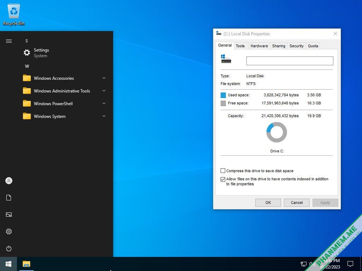The image size is (362, 271).
Task: Expand Windows Administrative Tools chevron
Action: pyautogui.click(x=104, y=91)
